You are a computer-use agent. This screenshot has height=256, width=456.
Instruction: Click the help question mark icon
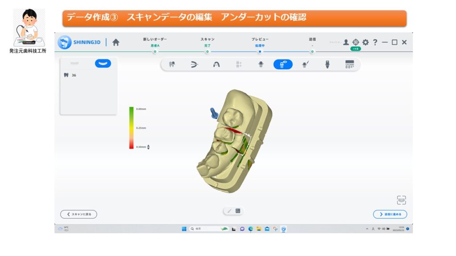375,42
